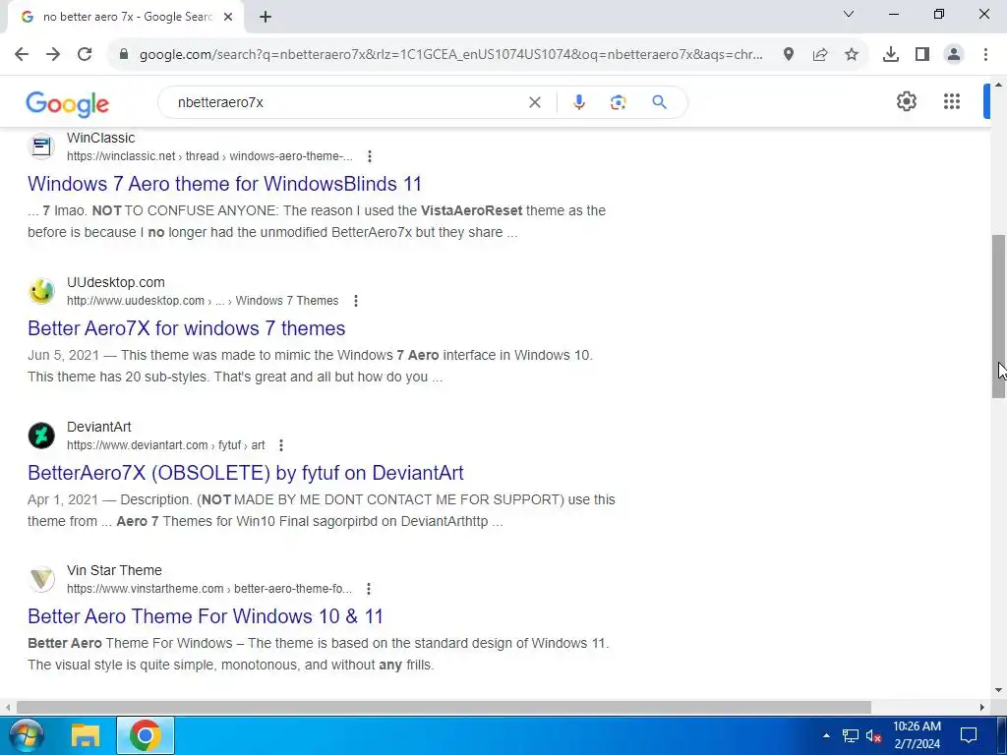Click the vertical scrollbar up arrow

(999, 86)
